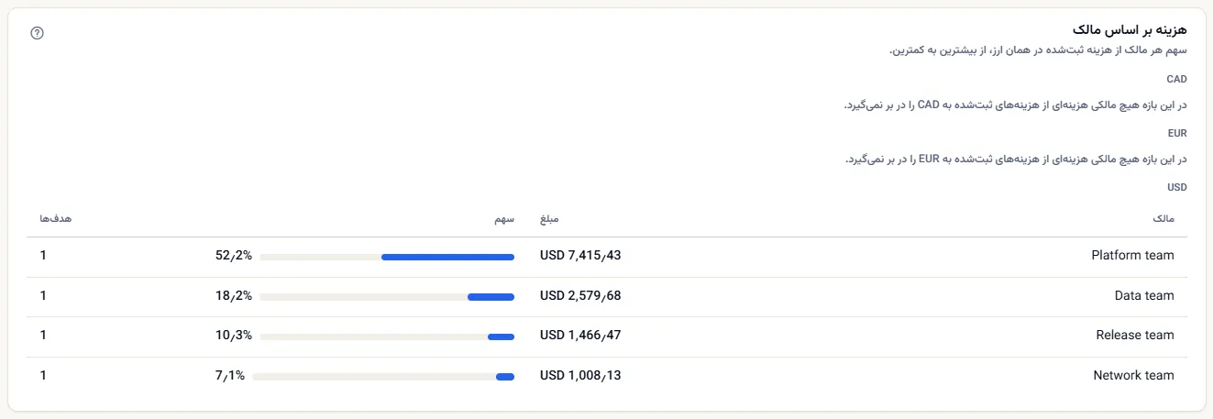
Task: Select the Platform team owner cell
Action: pyautogui.click(x=1132, y=256)
